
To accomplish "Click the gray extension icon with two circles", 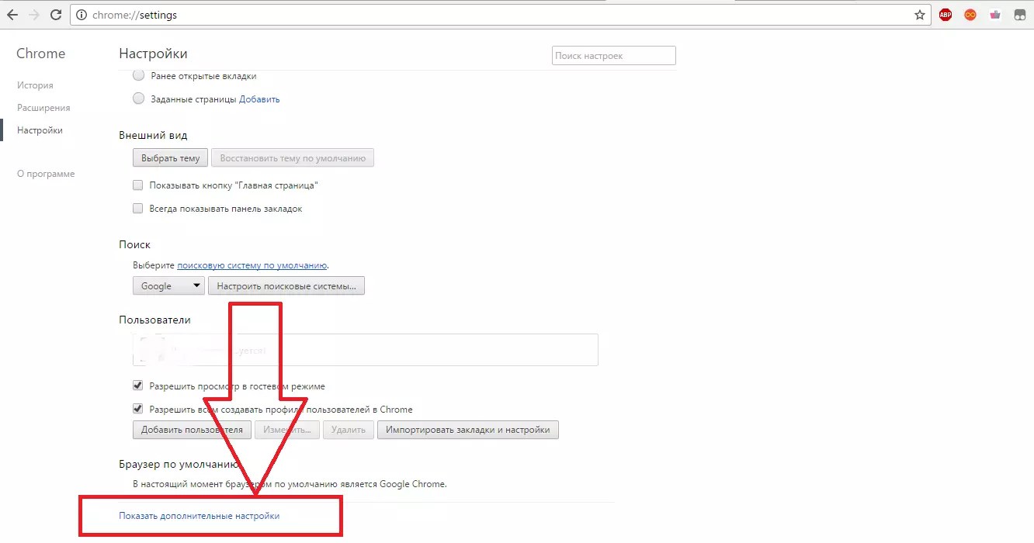I will 1019,15.
